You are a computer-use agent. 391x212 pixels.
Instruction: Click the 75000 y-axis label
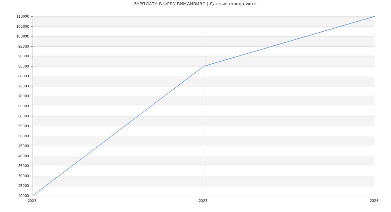23,86
